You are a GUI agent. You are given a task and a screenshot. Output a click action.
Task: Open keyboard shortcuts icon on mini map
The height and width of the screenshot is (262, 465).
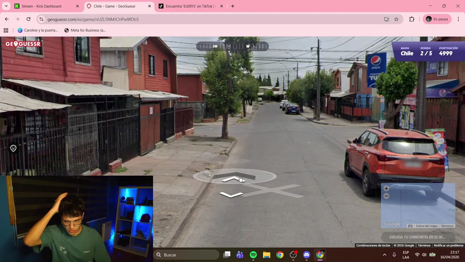410,226
